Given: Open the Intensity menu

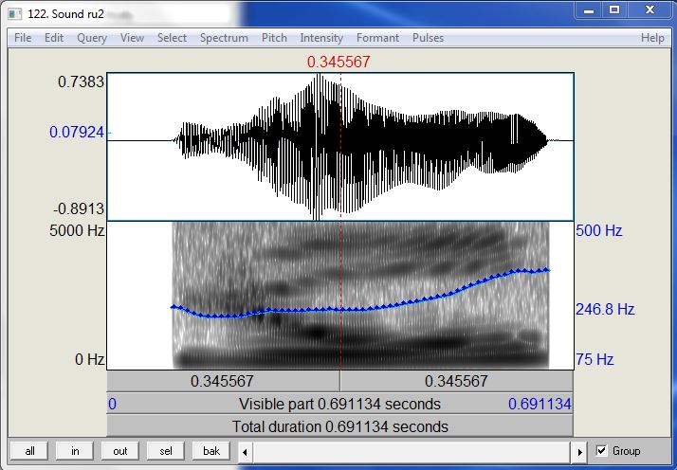Looking at the screenshot, I should pyautogui.click(x=321, y=38).
